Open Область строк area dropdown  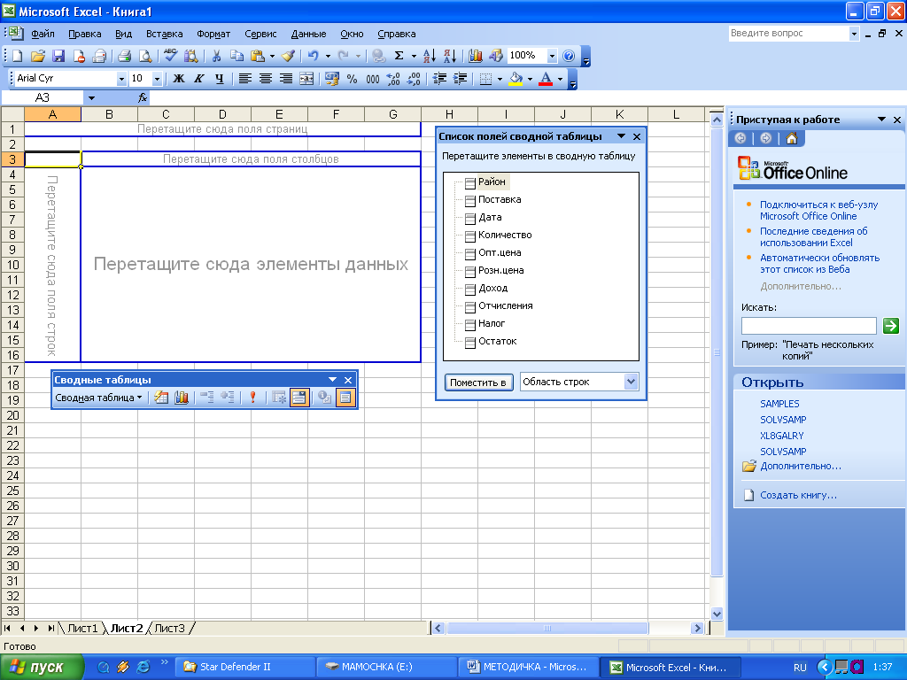(x=631, y=382)
